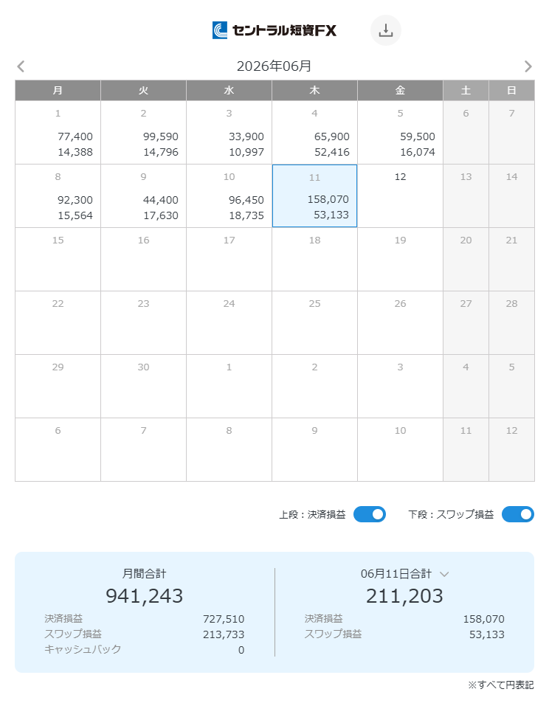Click the 月 weekday column header
This screenshot has width=549, height=706.
pos(58,91)
